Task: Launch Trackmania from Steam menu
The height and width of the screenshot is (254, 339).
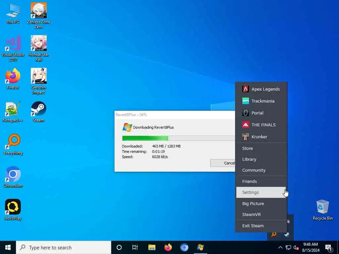Action: pos(261,101)
